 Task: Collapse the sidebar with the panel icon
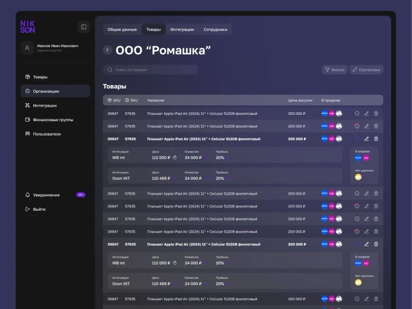(x=83, y=27)
